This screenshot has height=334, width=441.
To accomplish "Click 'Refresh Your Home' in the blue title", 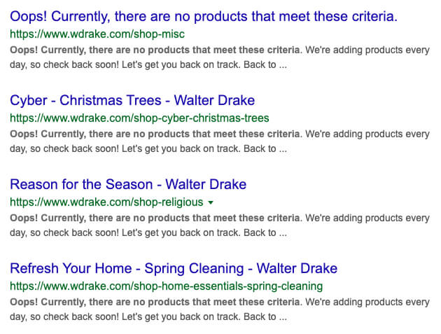I will point(71,268).
